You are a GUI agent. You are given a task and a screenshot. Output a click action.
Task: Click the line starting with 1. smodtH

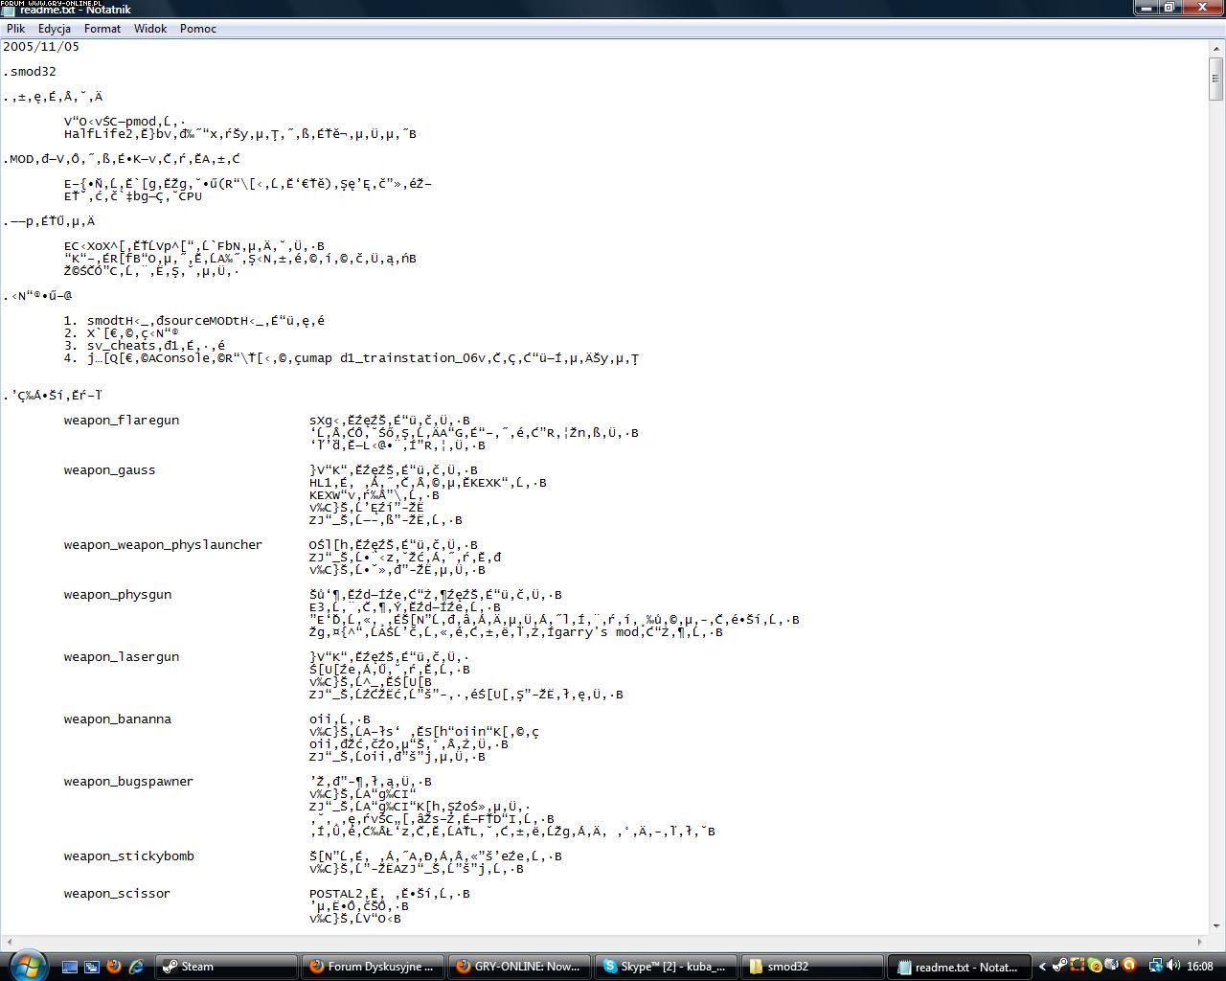(x=194, y=321)
